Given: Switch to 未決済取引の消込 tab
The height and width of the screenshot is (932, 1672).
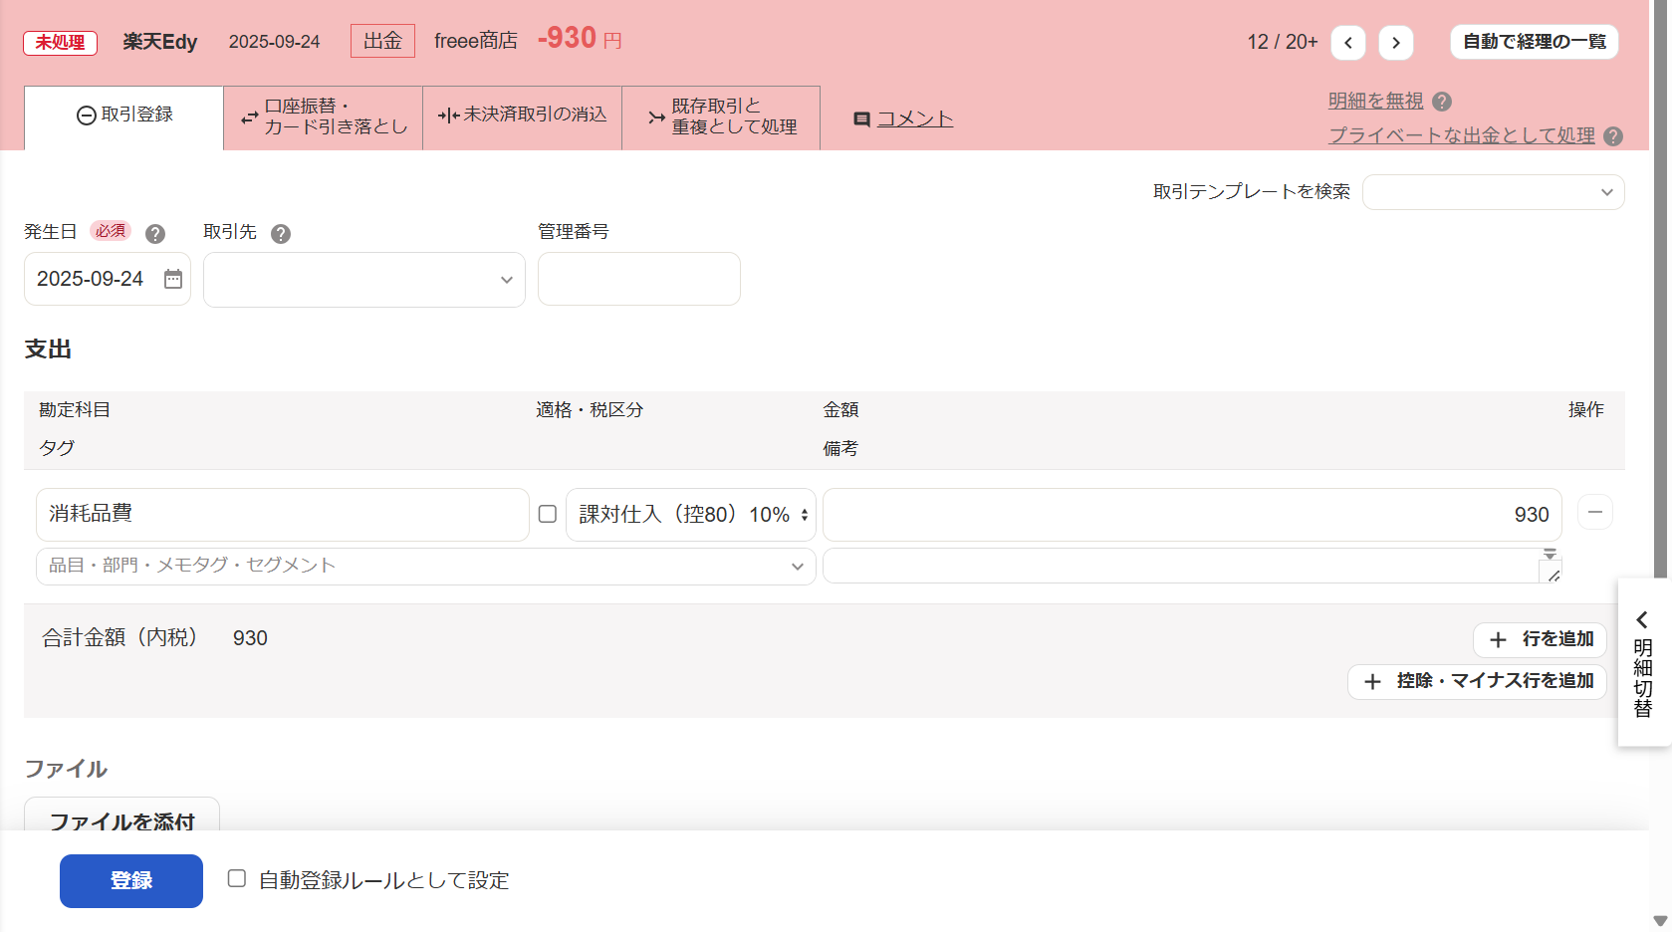Looking at the screenshot, I should [x=523, y=116].
